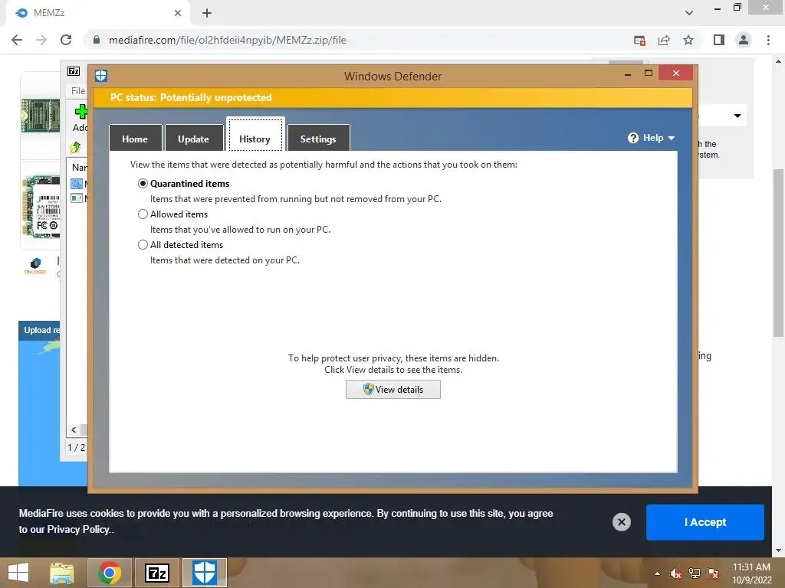
Task: Click the 7z window title icon
Action: [74, 71]
